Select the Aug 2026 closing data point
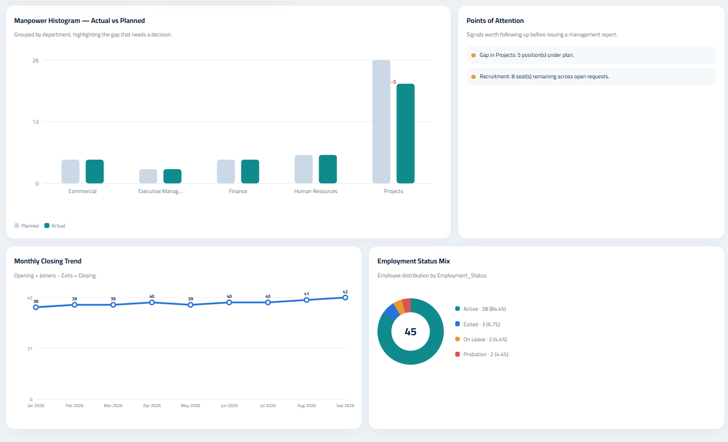 (x=307, y=300)
